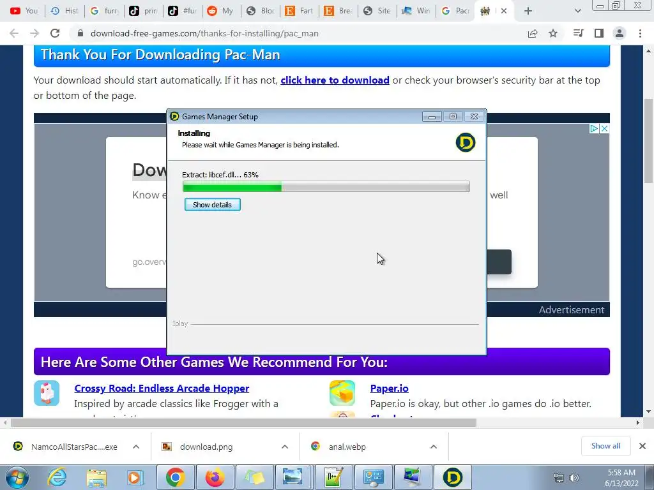Screen dimensions: 654x490
Task: Click the Chrome taskbar icon
Action: coord(176,477)
